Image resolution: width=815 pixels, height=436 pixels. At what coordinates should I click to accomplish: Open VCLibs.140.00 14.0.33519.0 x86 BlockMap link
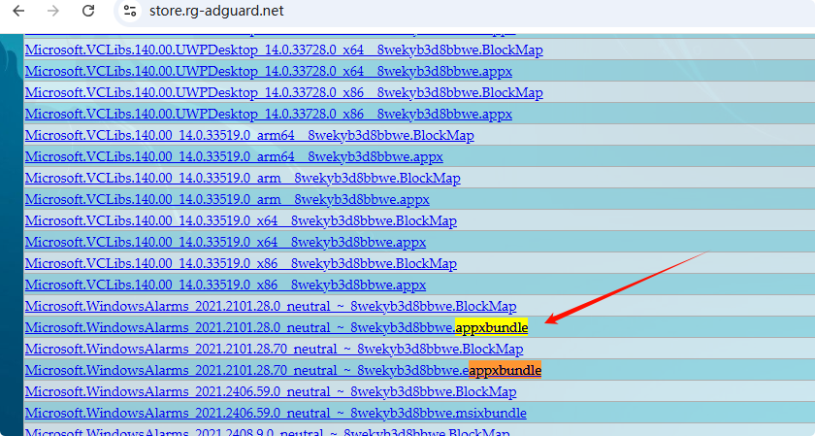point(241,263)
